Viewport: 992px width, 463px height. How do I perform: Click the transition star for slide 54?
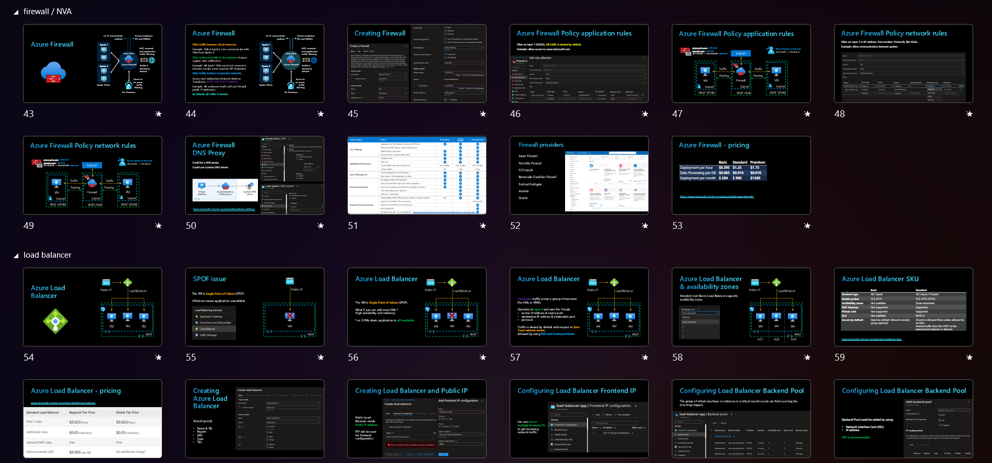pos(159,357)
